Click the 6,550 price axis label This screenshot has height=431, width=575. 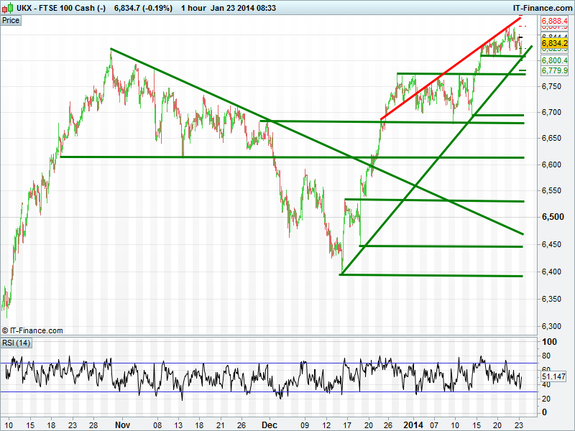(x=551, y=190)
